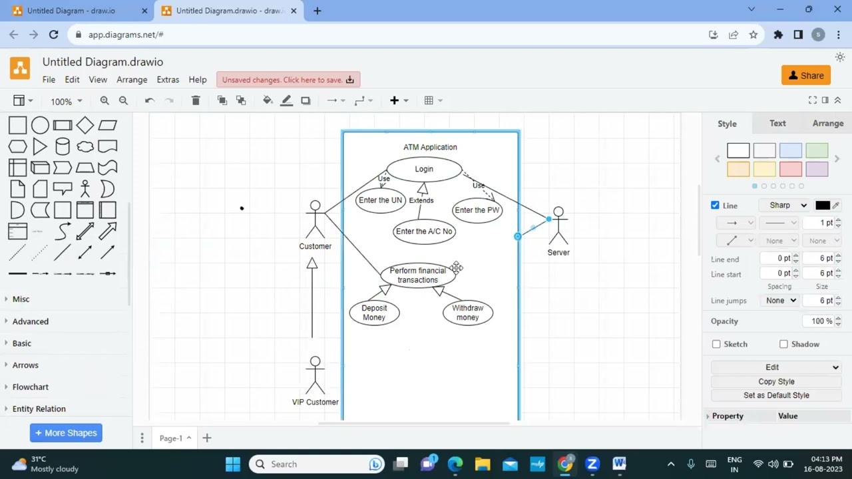Viewport: 852px width, 479px height.
Task: Click the To Front toolbar icon
Action: tap(222, 100)
